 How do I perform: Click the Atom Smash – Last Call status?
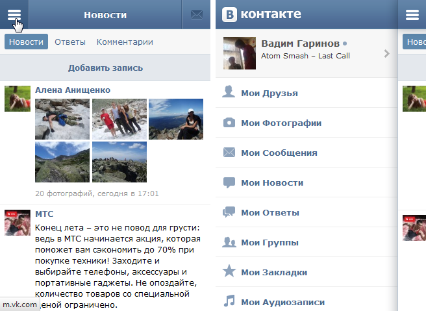pos(305,56)
